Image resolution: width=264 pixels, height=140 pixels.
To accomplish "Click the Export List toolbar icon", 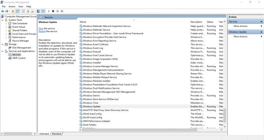I will click(32, 11).
